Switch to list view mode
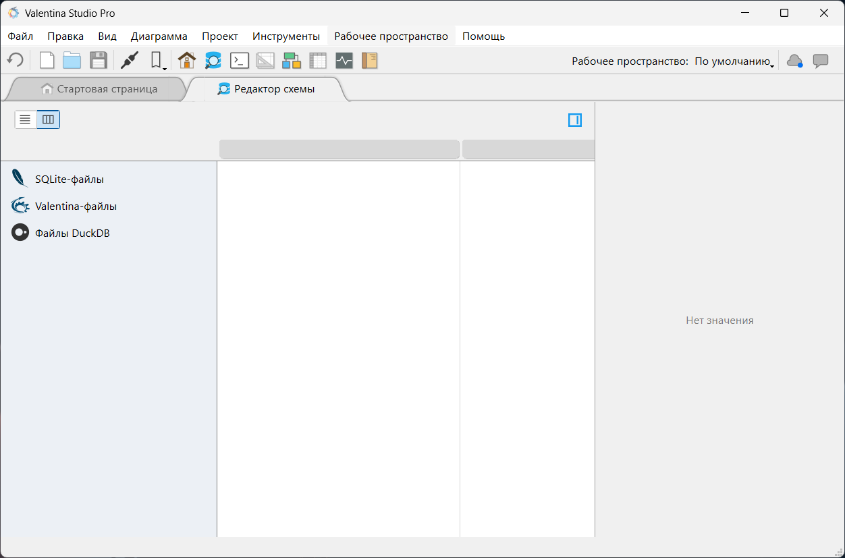The image size is (845, 558). (26, 119)
